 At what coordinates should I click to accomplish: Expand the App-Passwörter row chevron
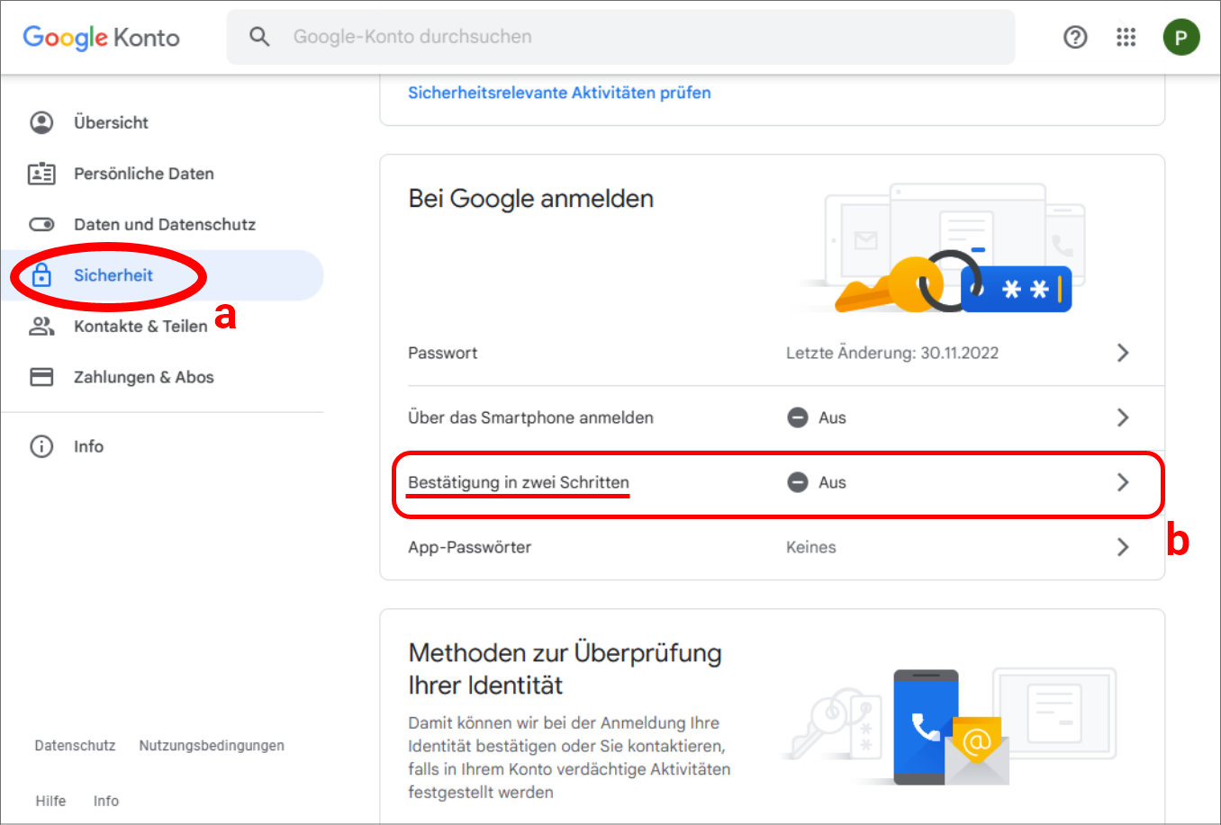[1123, 547]
